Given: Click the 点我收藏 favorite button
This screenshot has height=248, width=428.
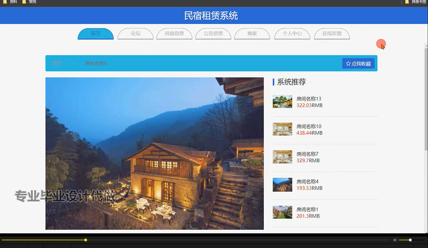Looking at the screenshot, I should pos(358,63).
